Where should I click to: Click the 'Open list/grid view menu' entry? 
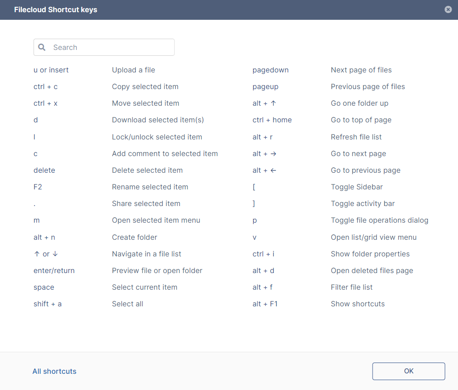tap(374, 237)
